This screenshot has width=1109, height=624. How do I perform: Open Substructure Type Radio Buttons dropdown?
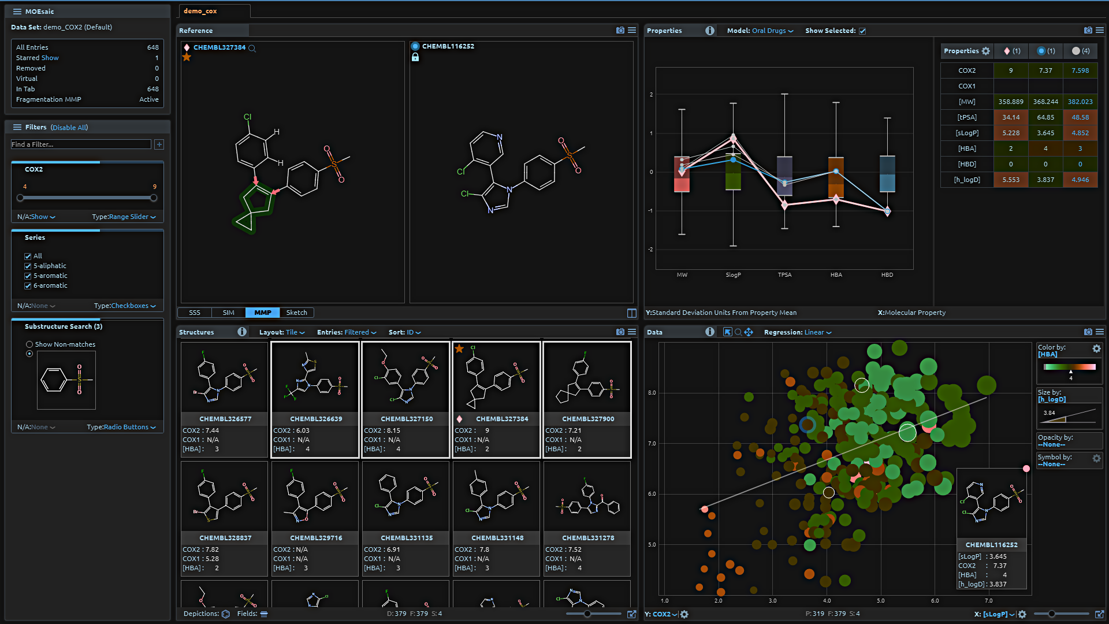(x=130, y=428)
